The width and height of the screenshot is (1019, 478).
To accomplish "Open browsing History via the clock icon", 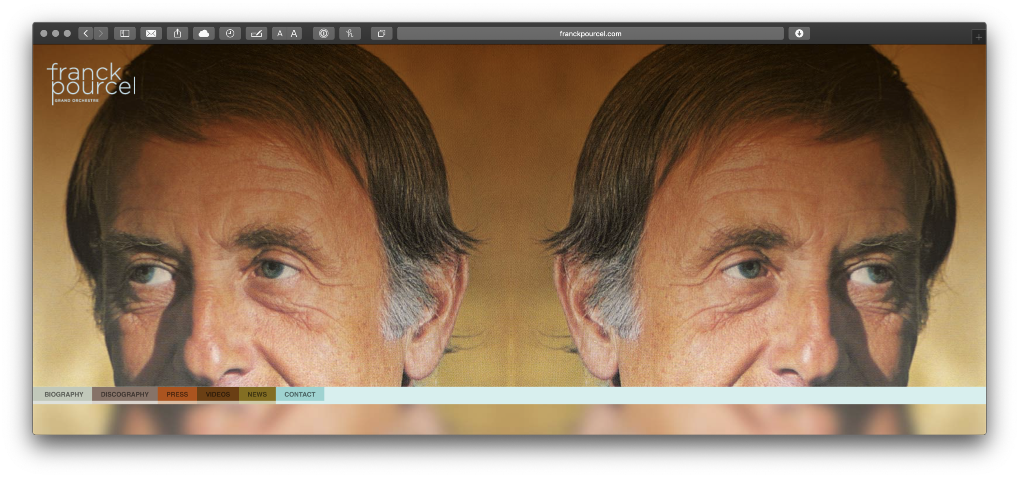I will tap(230, 33).
